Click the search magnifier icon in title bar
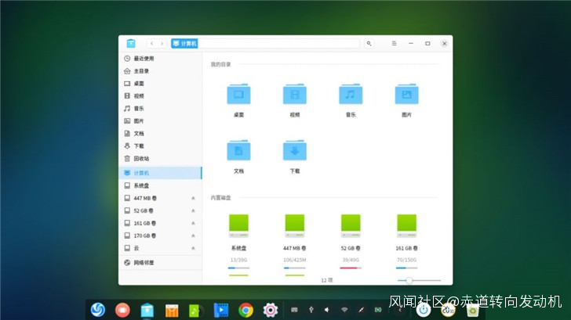The image size is (571, 320). 369,44
